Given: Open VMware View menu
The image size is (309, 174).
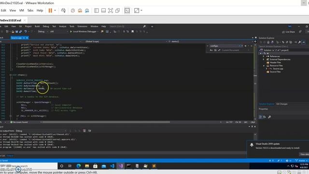Looking at the screenshot, I should click(x=13, y=11).
